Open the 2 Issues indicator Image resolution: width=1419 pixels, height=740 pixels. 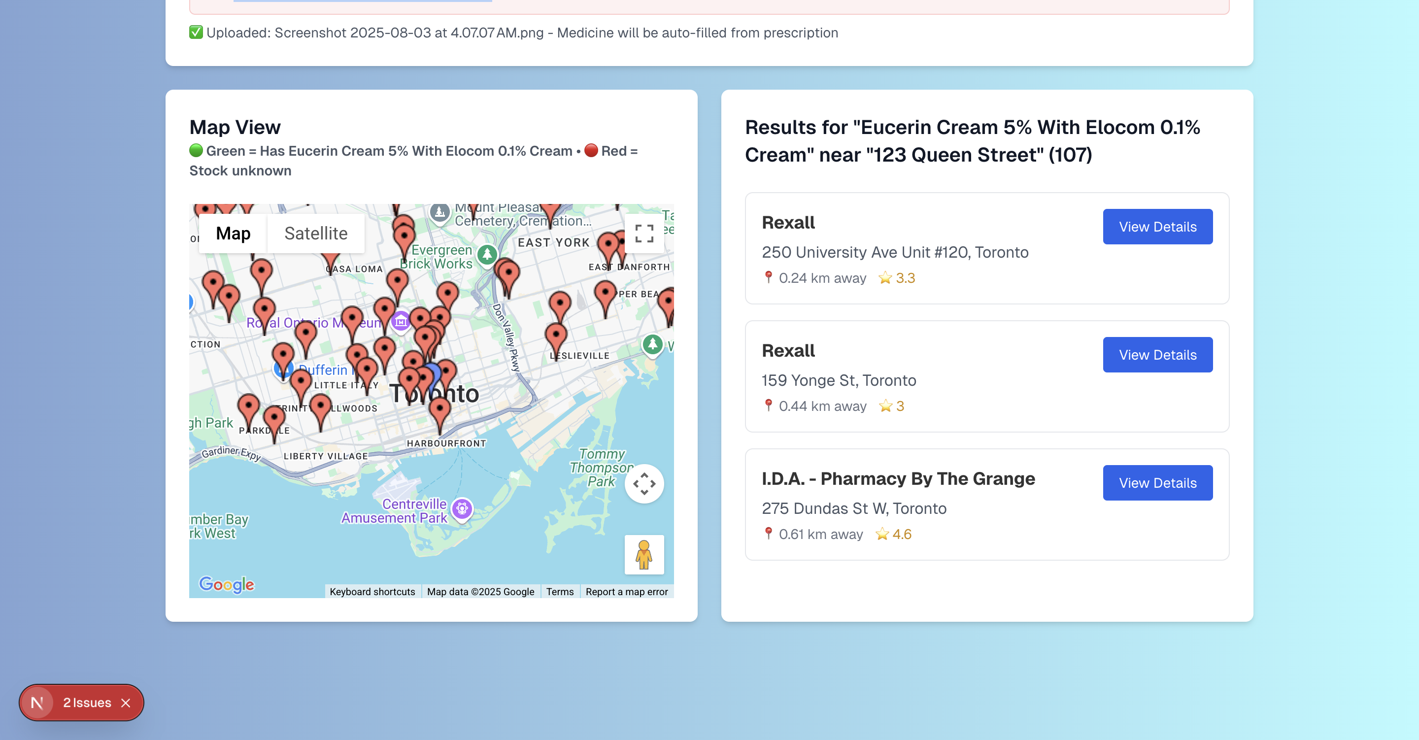[87, 703]
